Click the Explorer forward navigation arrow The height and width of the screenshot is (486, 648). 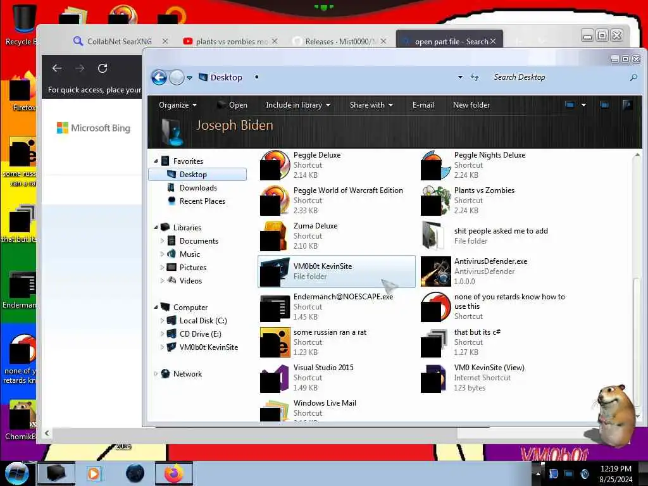click(177, 77)
